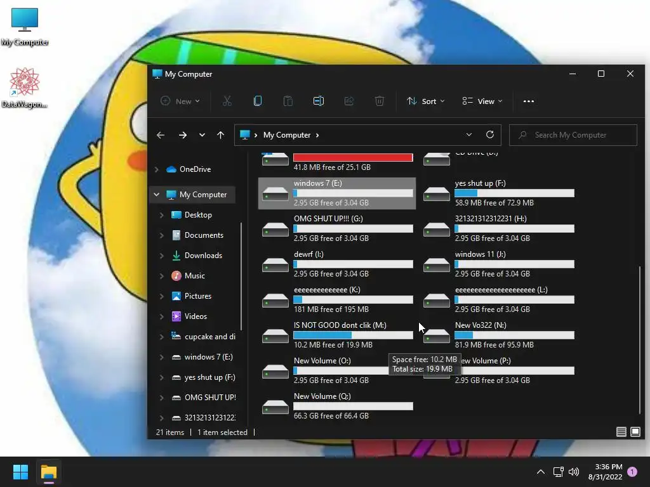The image size is (650, 487).
Task: Click the chevron after My Computer in address bar
Action: (x=317, y=135)
